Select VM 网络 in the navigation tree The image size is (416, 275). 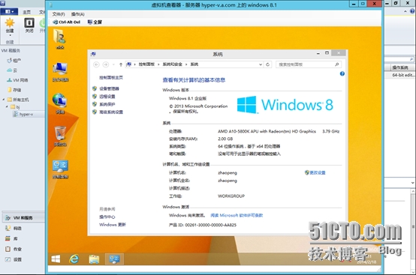(17, 80)
